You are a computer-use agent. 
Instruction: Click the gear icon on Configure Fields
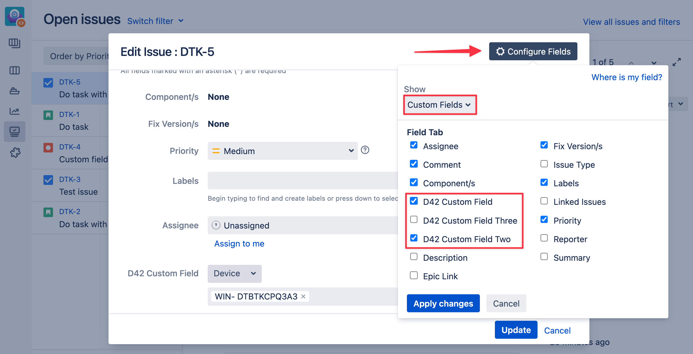tap(501, 51)
